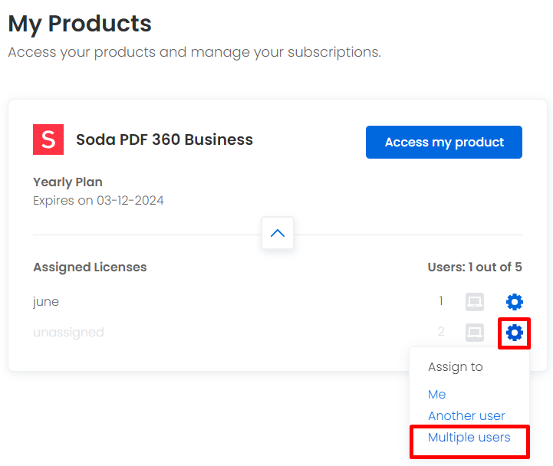
Task: Click the My Products page heading
Action: point(80,24)
